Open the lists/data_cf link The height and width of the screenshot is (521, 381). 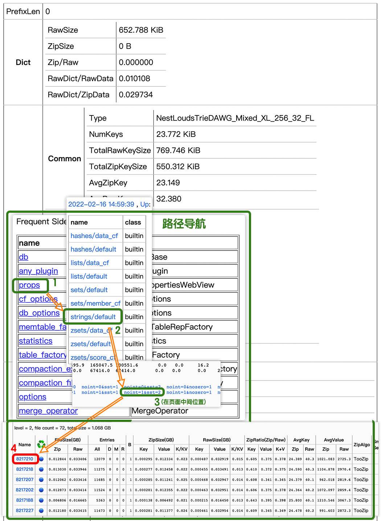(90, 263)
